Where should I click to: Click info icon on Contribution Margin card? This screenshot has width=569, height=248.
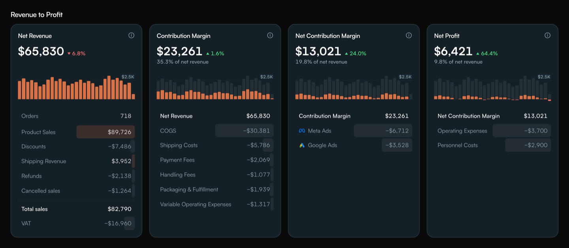tap(270, 35)
